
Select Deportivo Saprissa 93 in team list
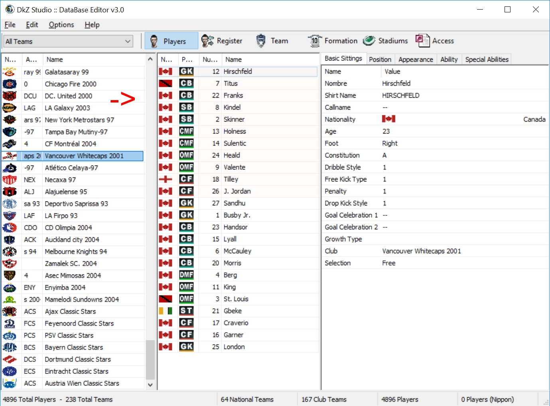[x=73, y=204]
